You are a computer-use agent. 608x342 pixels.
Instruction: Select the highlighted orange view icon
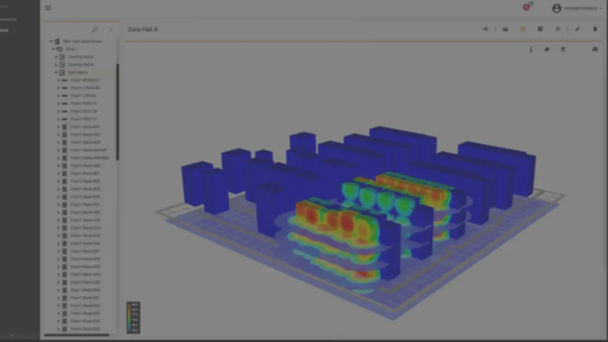(522, 29)
